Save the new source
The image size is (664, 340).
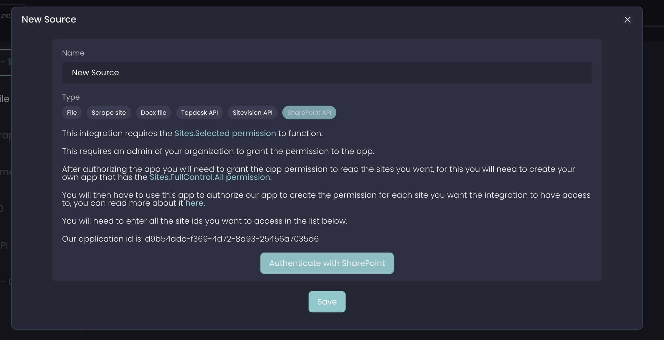[x=327, y=302]
